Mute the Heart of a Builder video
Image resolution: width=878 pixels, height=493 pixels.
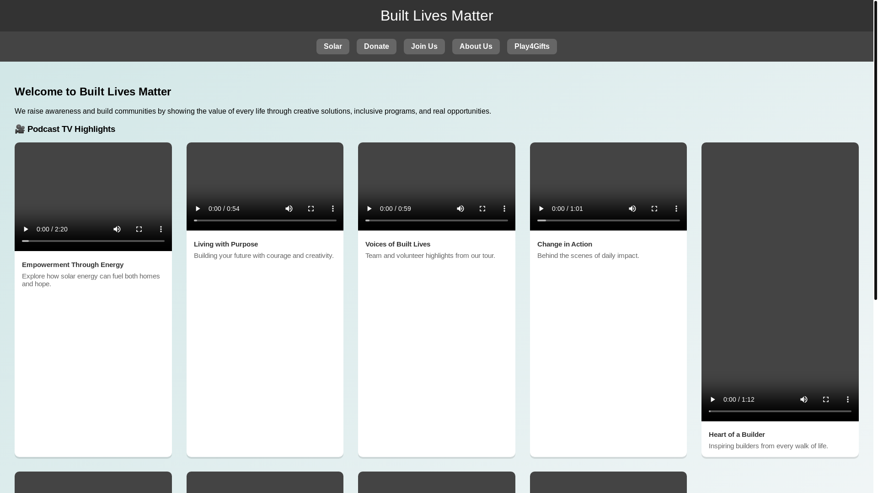click(804, 399)
